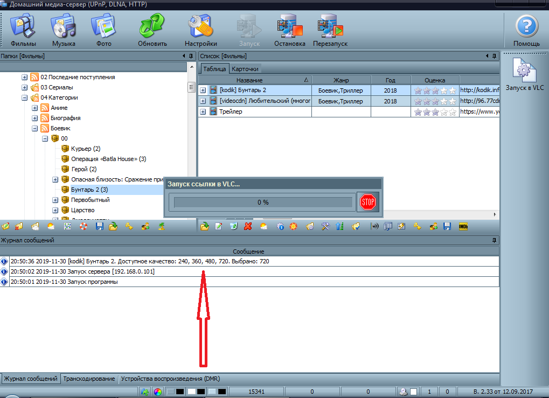549x398 pixels.
Task: Click the red STOP button in launch dialog
Action: coord(368,203)
